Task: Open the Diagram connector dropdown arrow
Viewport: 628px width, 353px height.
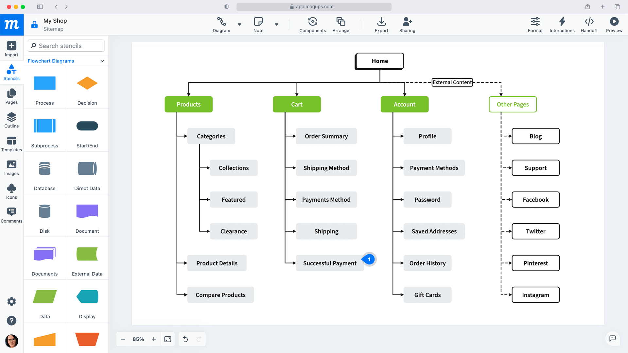Action: pos(239,25)
